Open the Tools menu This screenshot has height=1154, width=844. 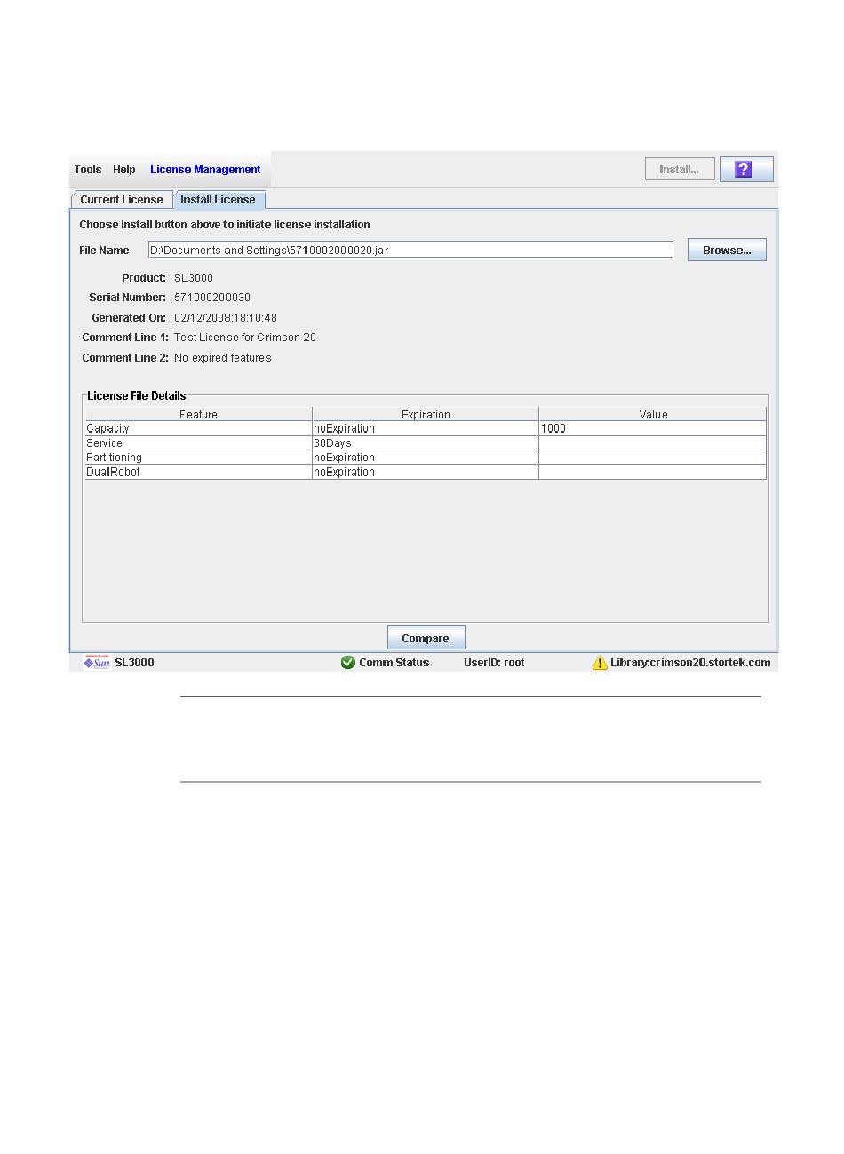(x=88, y=170)
